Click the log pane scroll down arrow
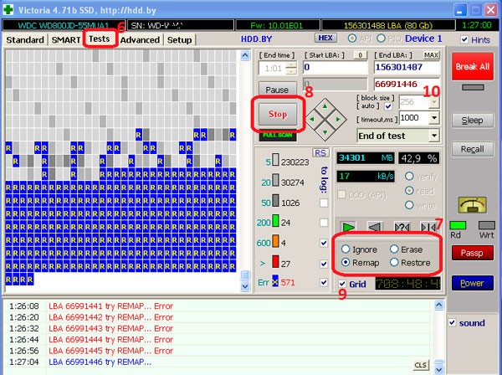The width and height of the screenshot is (502, 375). tap(439, 370)
